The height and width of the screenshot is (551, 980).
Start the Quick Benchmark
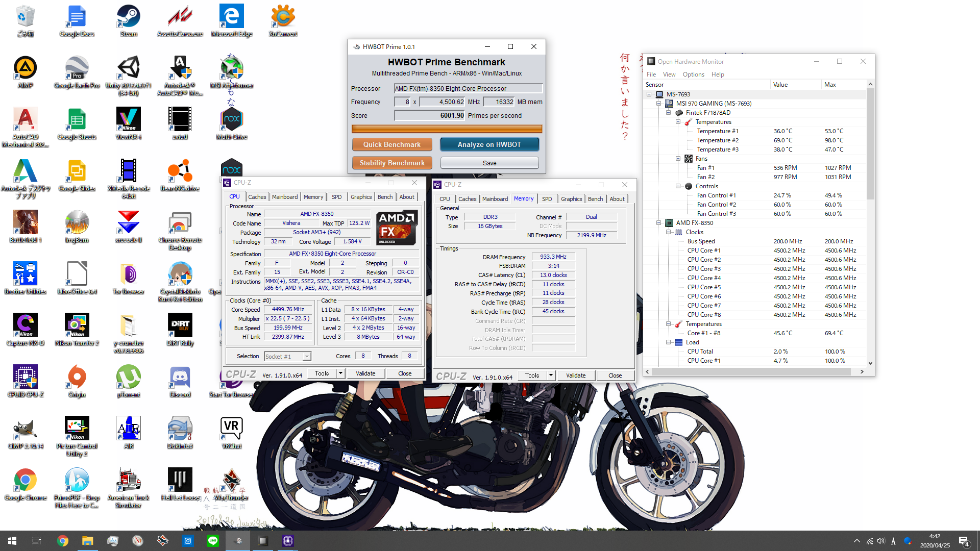(x=392, y=144)
